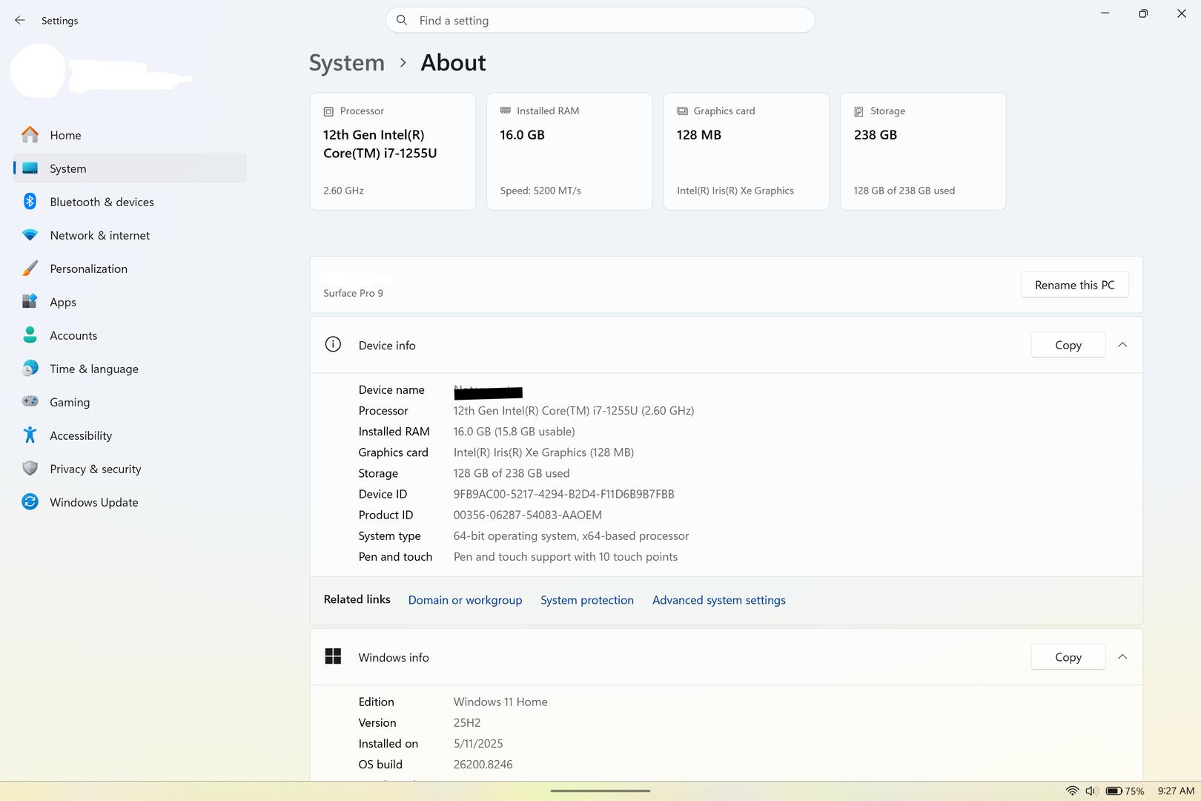Click the version value 25H2
Screen dimensions: 1201x801
tap(467, 722)
